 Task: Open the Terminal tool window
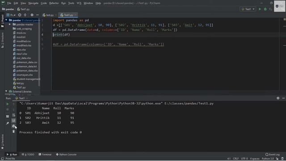pyautogui.click(x=45, y=154)
